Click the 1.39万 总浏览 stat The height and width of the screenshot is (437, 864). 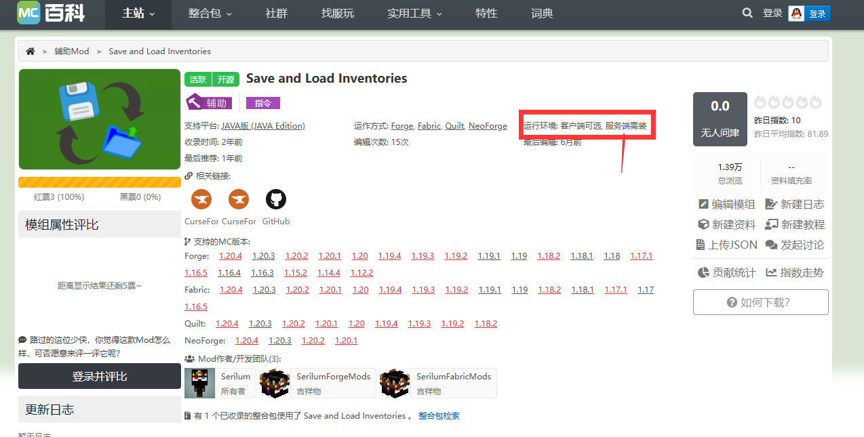[x=730, y=173]
